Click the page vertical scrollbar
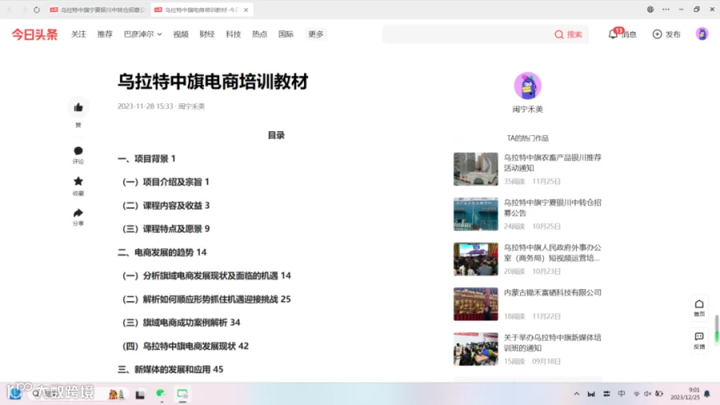This screenshot has height=405, width=720. click(x=716, y=328)
